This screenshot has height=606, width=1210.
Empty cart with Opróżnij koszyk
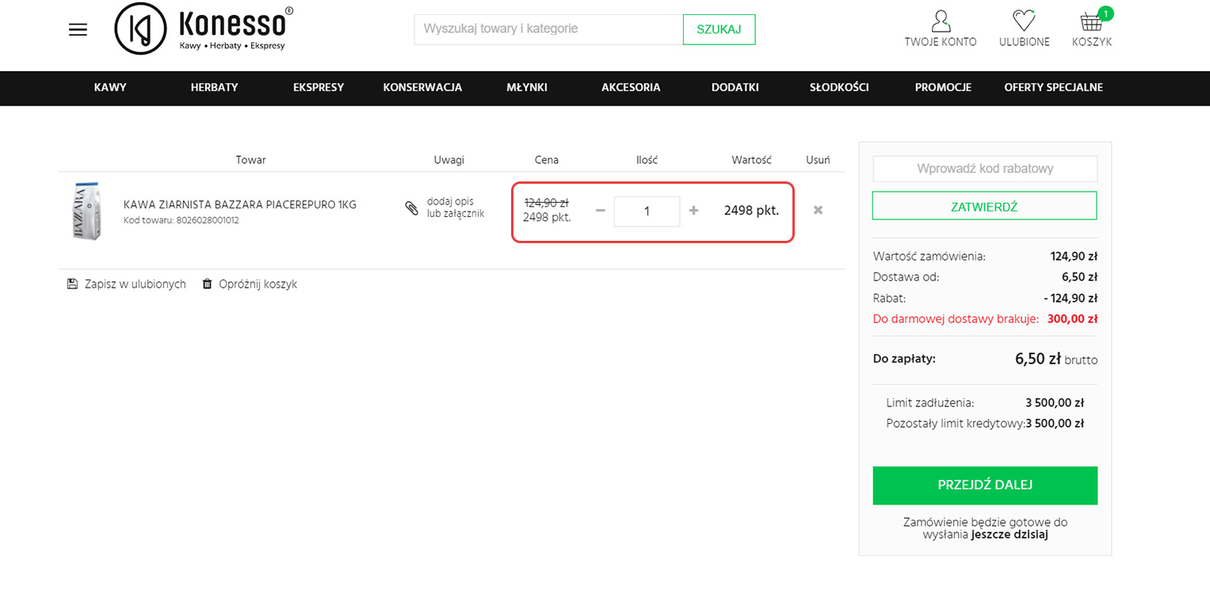[x=250, y=284]
